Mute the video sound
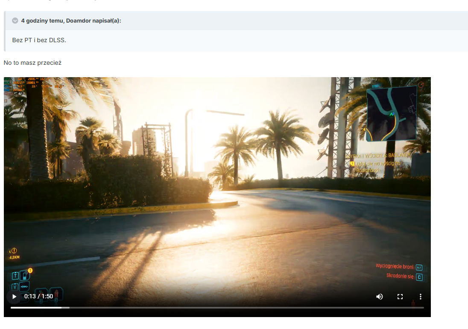 tap(379, 297)
